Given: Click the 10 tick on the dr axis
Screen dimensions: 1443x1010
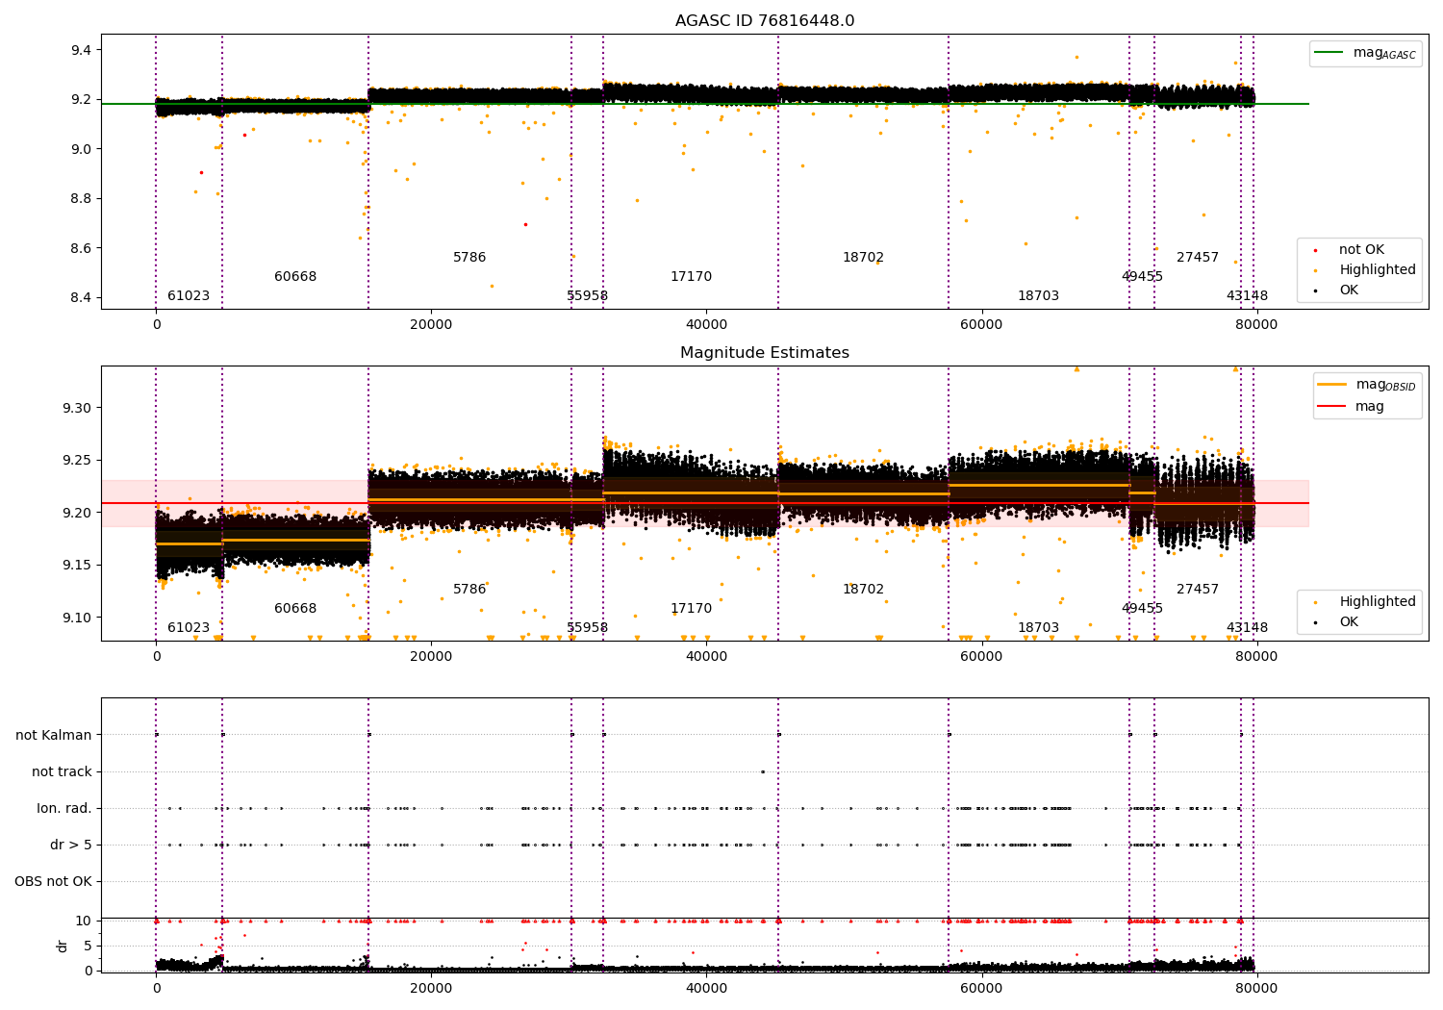Looking at the screenshot, I should point(84,922).
